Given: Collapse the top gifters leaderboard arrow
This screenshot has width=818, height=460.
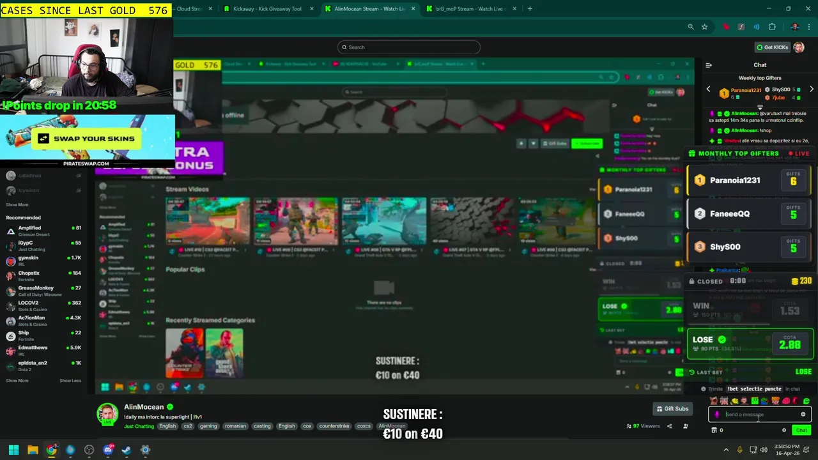Looking at the screenshot, I should [x=760, y=107].
